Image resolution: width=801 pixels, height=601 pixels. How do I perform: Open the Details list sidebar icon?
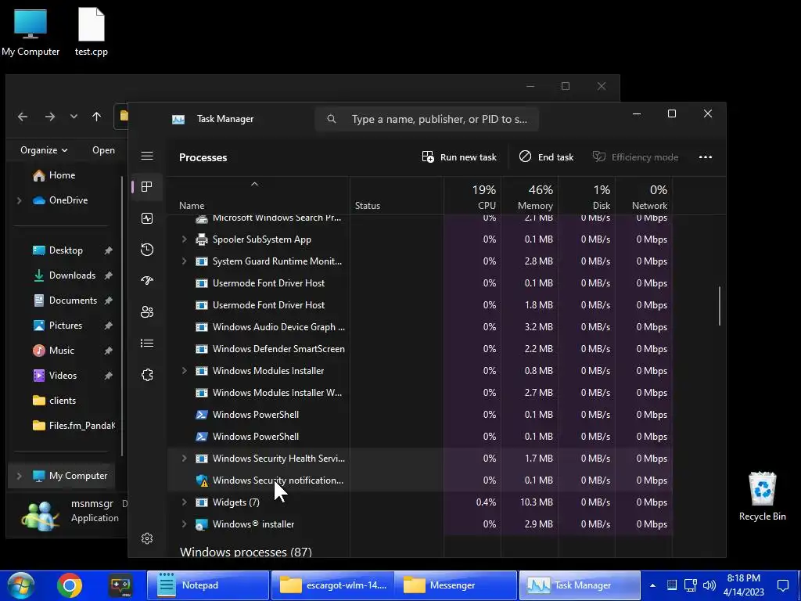click(x=147, y=344)
